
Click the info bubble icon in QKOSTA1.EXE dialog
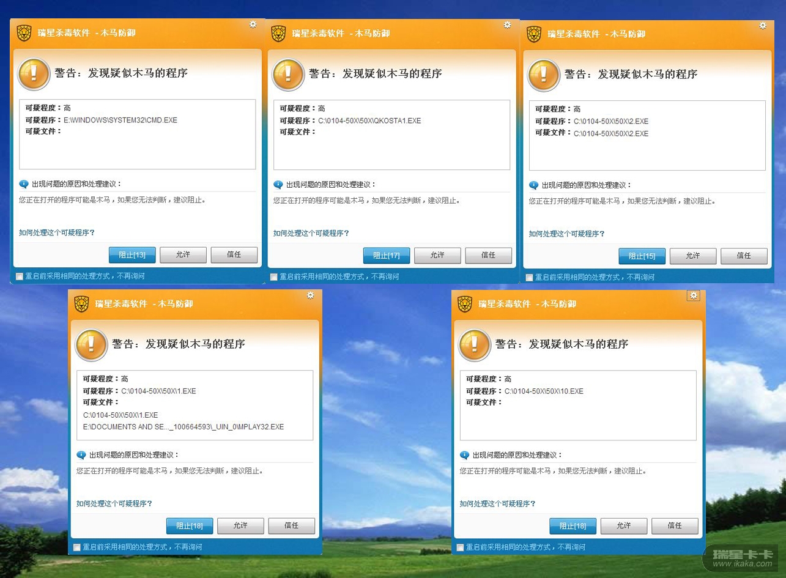(278, 184)
